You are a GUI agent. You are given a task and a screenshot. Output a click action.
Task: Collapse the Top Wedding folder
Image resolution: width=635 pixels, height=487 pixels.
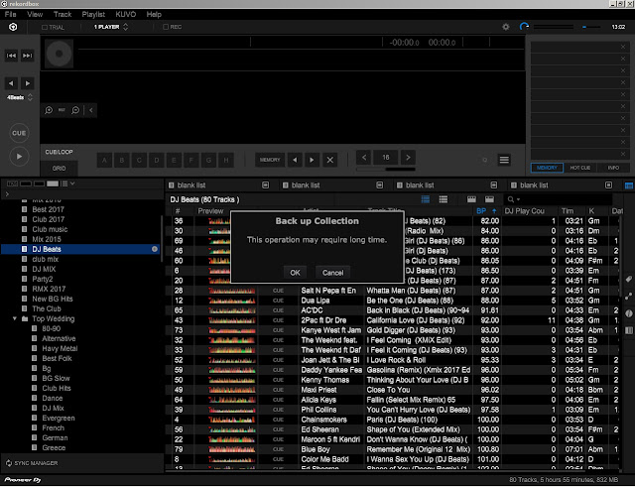(x=15, y=318)
